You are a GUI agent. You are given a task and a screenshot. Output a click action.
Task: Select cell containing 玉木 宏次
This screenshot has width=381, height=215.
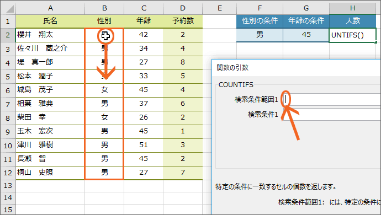click(50, 131)
